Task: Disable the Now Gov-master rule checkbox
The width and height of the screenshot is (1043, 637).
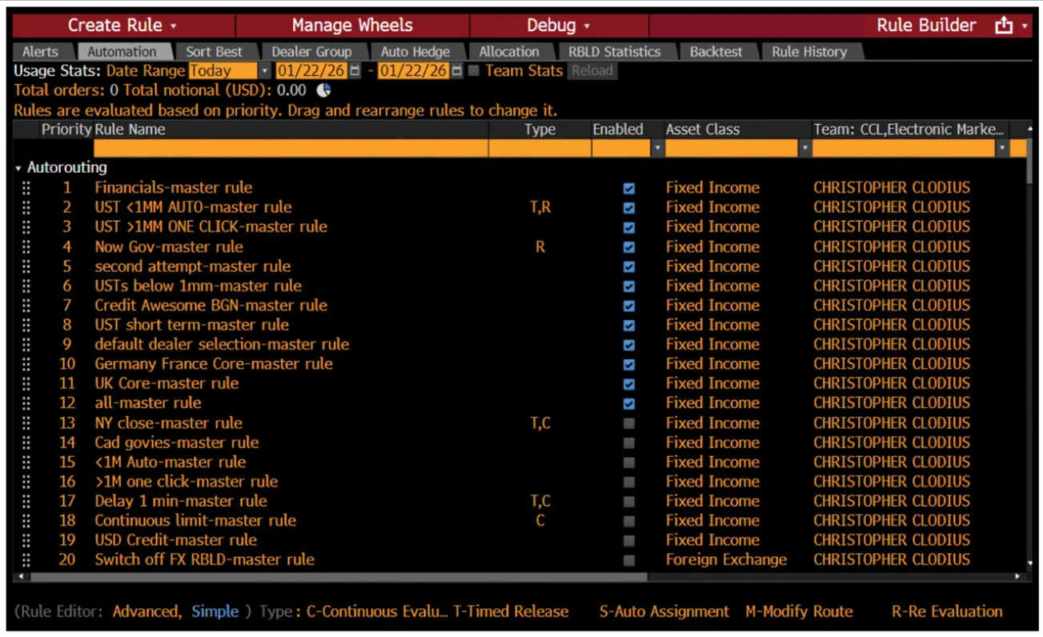Action: pos(629,247)
